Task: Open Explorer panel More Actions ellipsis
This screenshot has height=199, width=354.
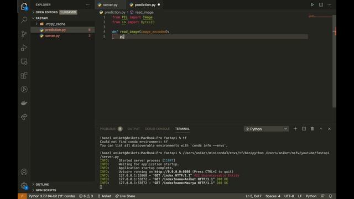Action: click(x=87, y=5)
